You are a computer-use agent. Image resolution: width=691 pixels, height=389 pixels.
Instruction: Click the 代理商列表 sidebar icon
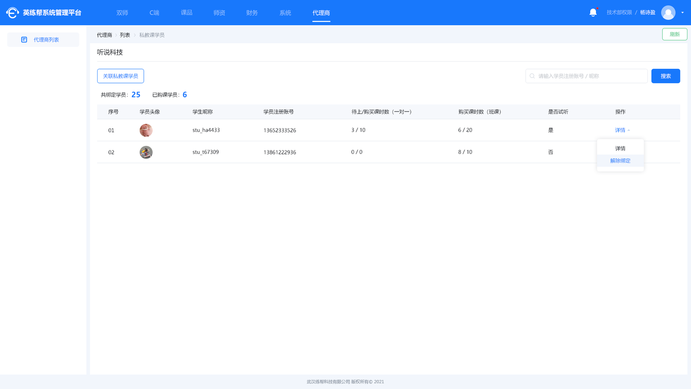coord(24,40)
